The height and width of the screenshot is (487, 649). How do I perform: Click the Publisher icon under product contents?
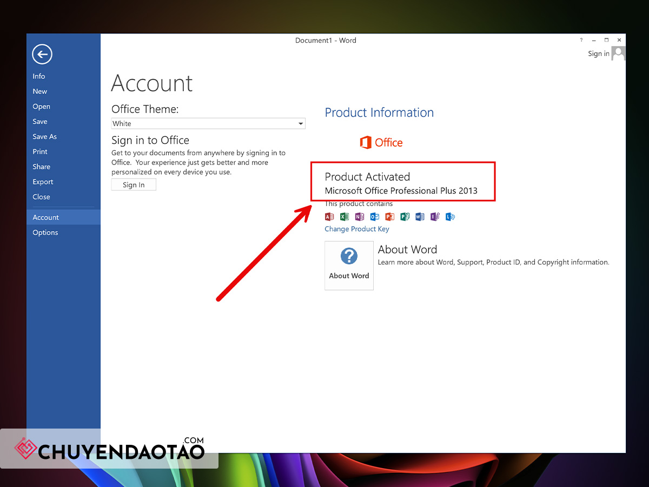405,217
